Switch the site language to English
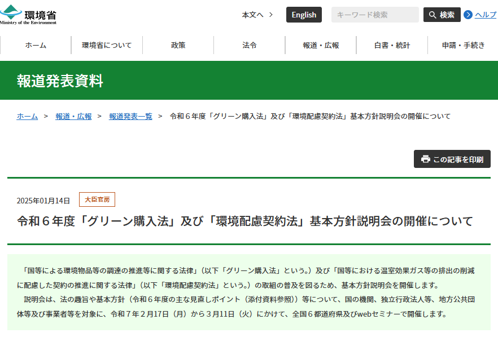498x355 pixels. click(304, 15)
